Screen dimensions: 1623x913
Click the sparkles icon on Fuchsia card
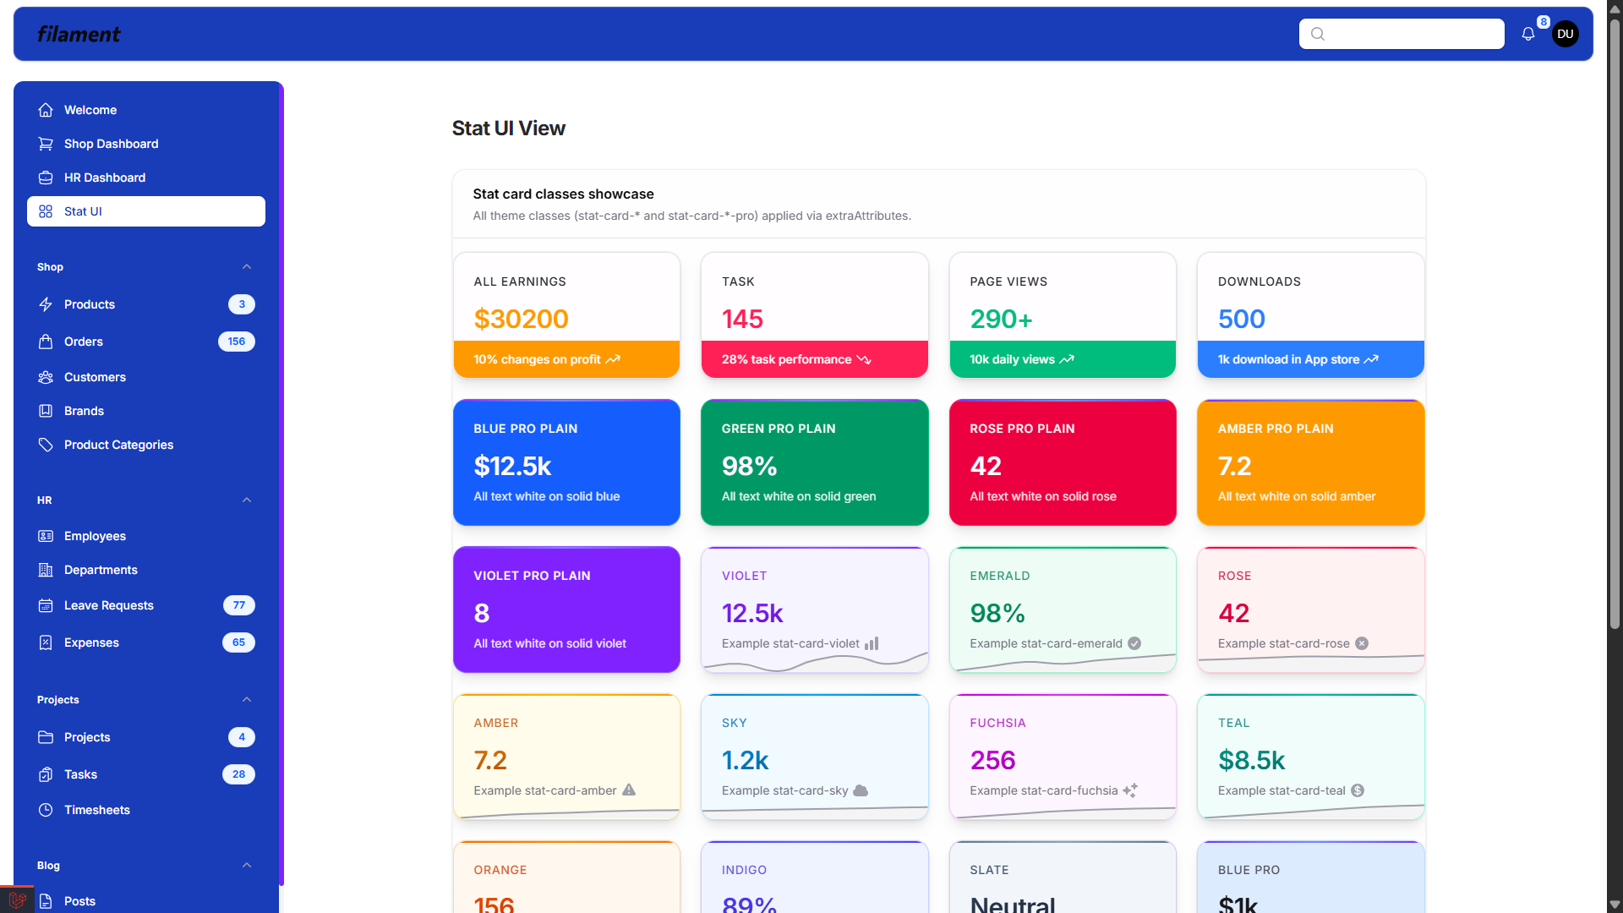coord(1130,790)
